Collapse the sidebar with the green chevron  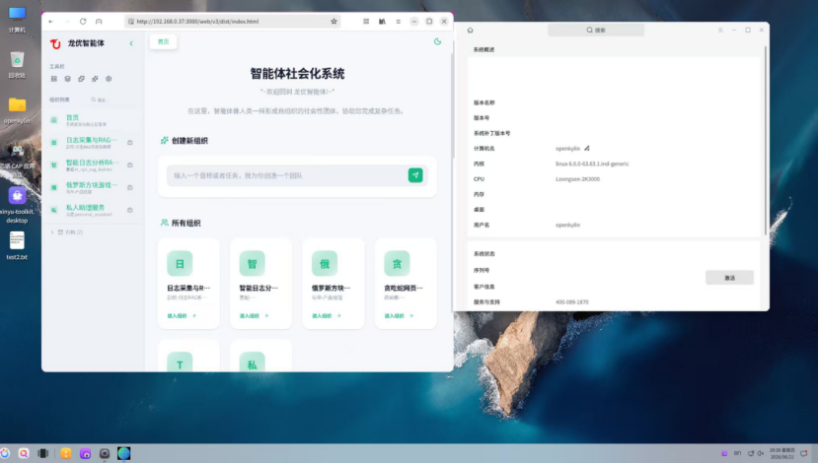click(x=131, y=43)
